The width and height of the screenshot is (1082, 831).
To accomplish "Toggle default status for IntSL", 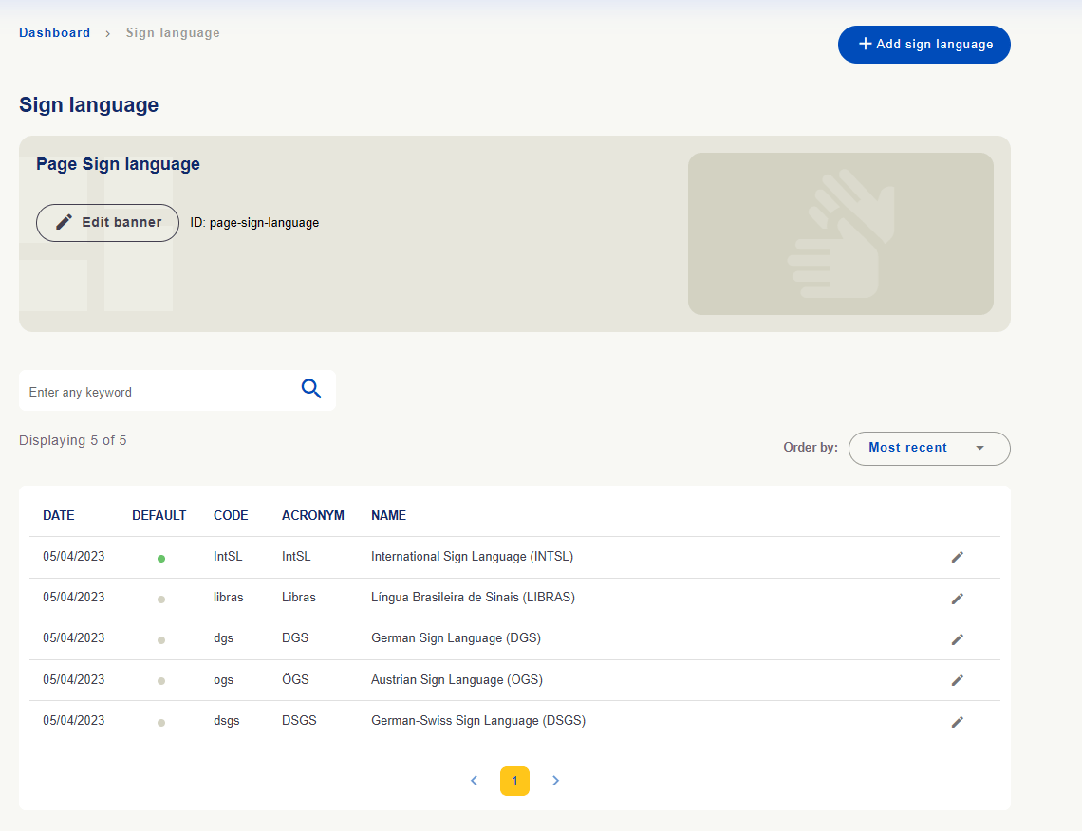I will [160, 559].
